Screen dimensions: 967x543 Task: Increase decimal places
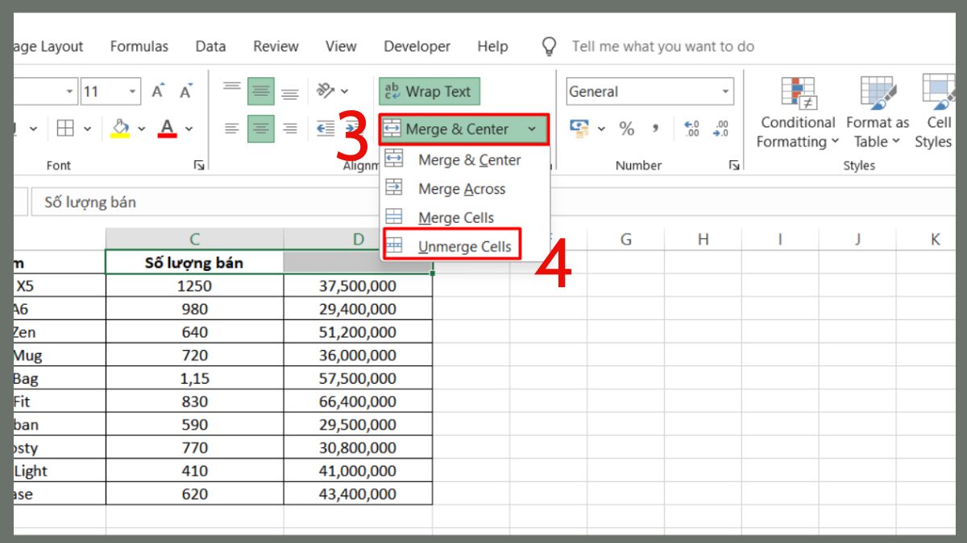(691, 129)
